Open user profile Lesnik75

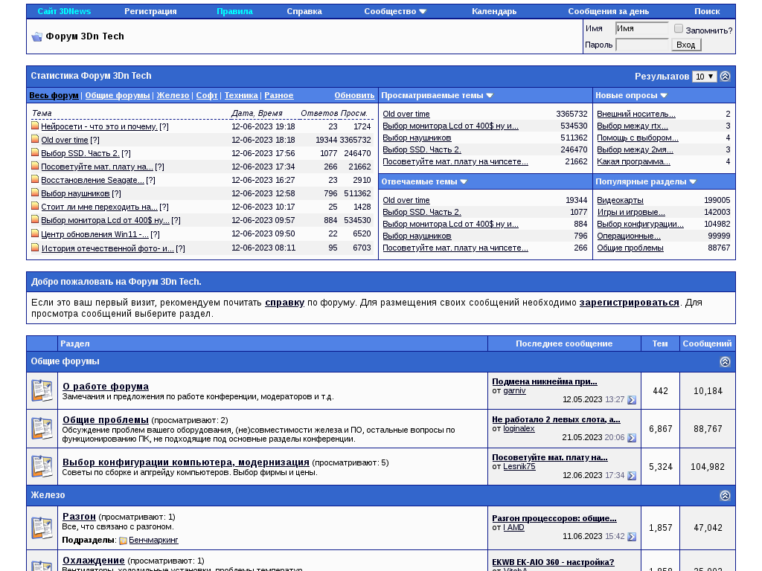[519, 466]
